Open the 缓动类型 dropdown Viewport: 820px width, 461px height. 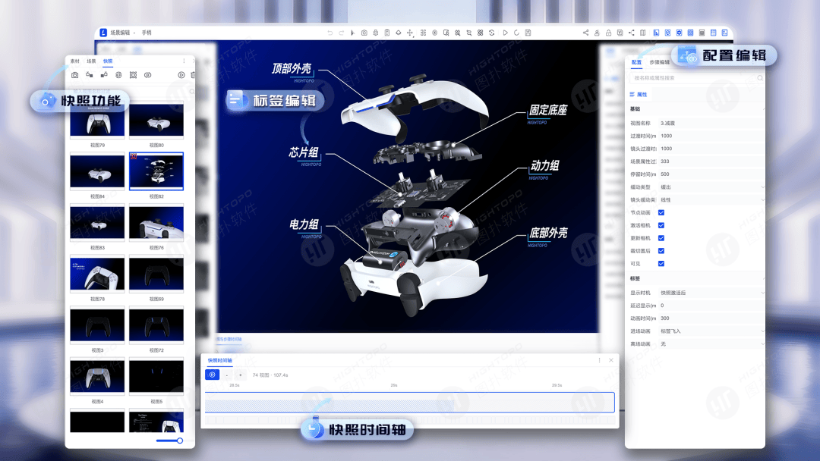[711, 187]
